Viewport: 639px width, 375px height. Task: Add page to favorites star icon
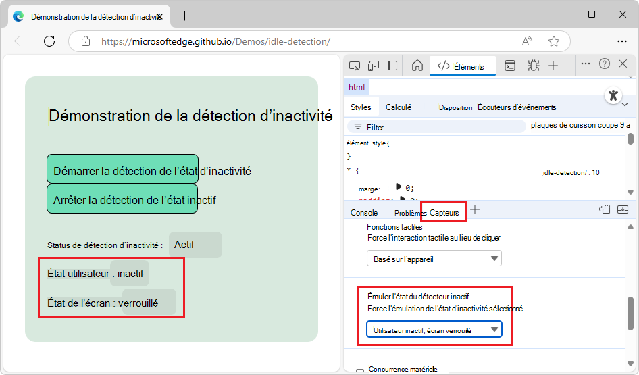click(x=553, y=41)
